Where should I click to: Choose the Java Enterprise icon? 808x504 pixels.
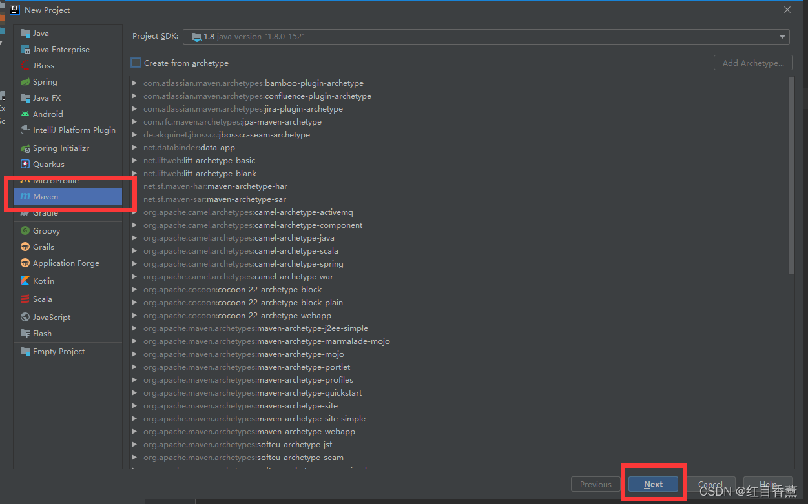click(x=25, y=50)
